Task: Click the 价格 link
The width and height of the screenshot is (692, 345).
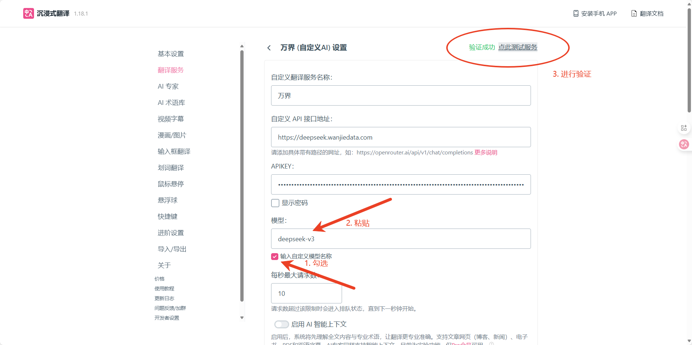Action: 160,279
